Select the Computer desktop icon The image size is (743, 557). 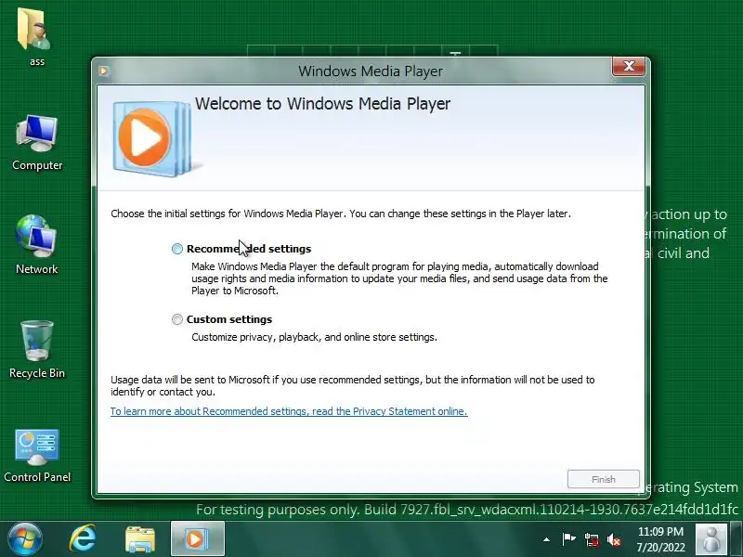tap(37, 143)
